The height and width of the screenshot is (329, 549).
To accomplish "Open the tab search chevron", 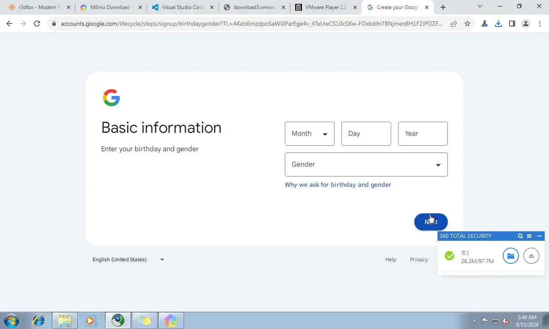I will point(480,6).
